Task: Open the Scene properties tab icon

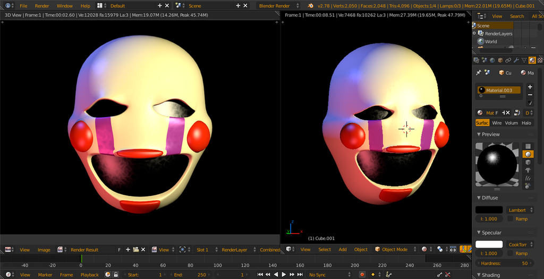Action: (484, 60)
